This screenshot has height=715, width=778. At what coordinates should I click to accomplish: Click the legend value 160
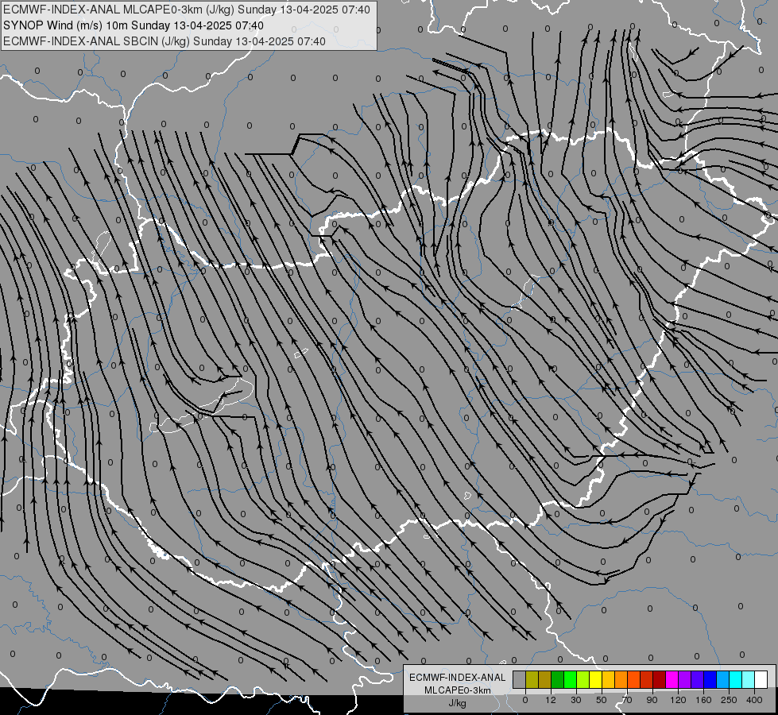click(703, 700)
